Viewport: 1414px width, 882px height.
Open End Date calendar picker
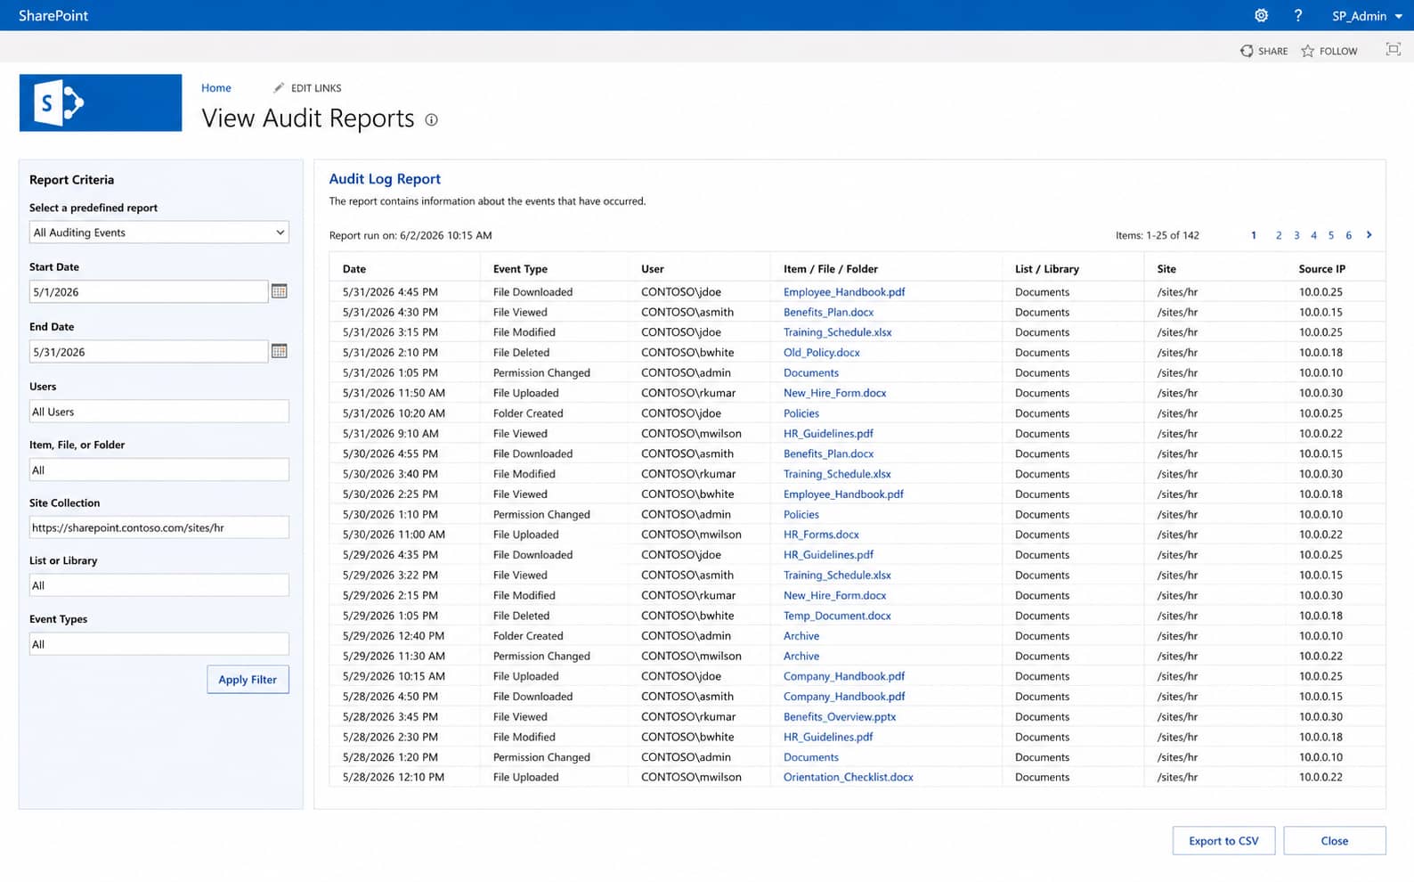tap(280, 351)
